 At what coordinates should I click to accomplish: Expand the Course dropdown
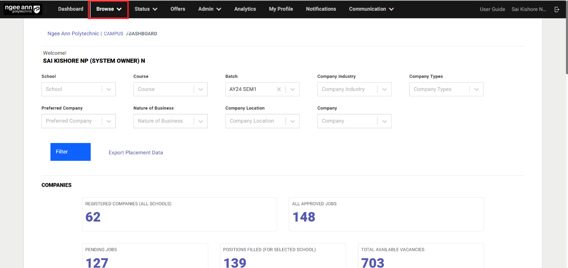point(170,89)
